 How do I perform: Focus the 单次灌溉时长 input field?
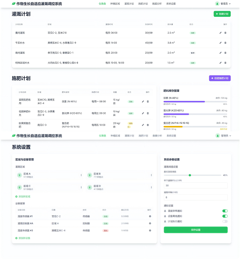pyautogui.click(x=195, y=186)
